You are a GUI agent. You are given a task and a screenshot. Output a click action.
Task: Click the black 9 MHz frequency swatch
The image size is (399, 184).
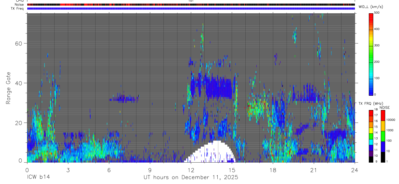tap(371, 159)
